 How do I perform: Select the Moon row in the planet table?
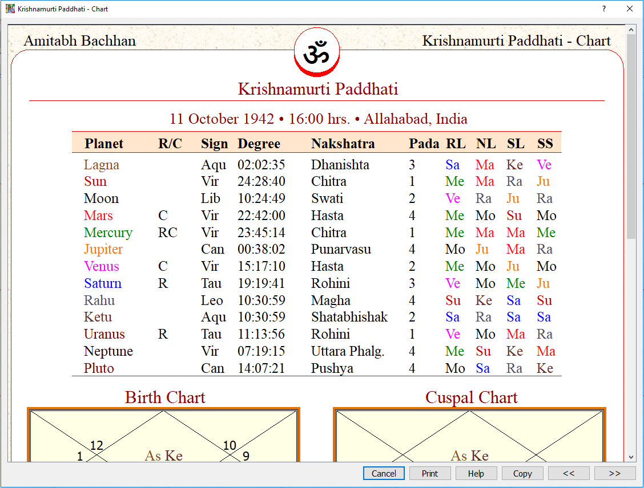pyautogui.click(x=101, y=198)
